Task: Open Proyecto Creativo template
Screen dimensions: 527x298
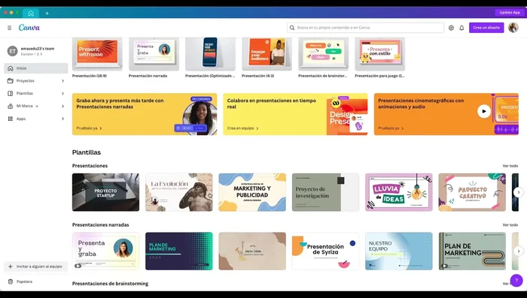Action: pos(472,192)
